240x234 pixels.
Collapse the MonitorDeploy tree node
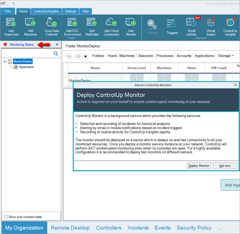coord(5,62)
